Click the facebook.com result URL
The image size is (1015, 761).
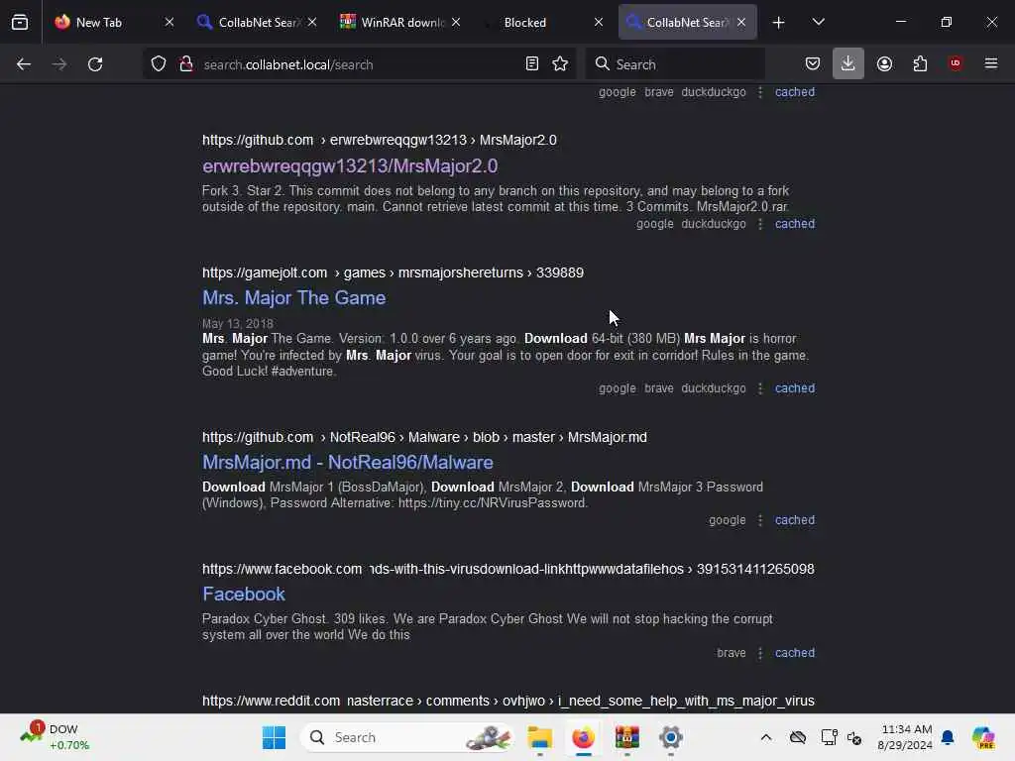coord(508,569)
